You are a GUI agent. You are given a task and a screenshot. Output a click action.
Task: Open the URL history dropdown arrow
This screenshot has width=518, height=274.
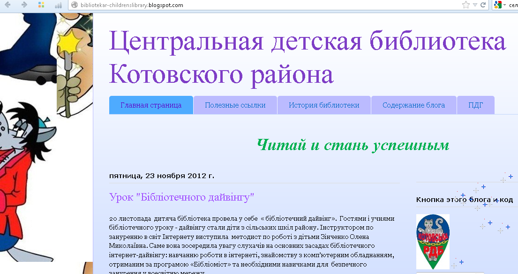pyautogui.click(x=475, y=5)
